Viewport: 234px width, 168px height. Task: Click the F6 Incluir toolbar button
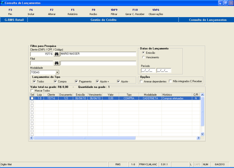coord(31,12)
